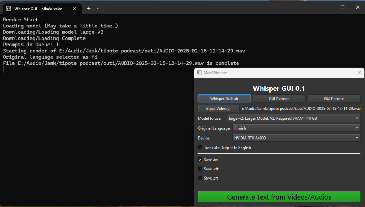The height and width of the screenshot is (207, 365).
Task: Open the GUI Patrons button
Action: (334, 99)
